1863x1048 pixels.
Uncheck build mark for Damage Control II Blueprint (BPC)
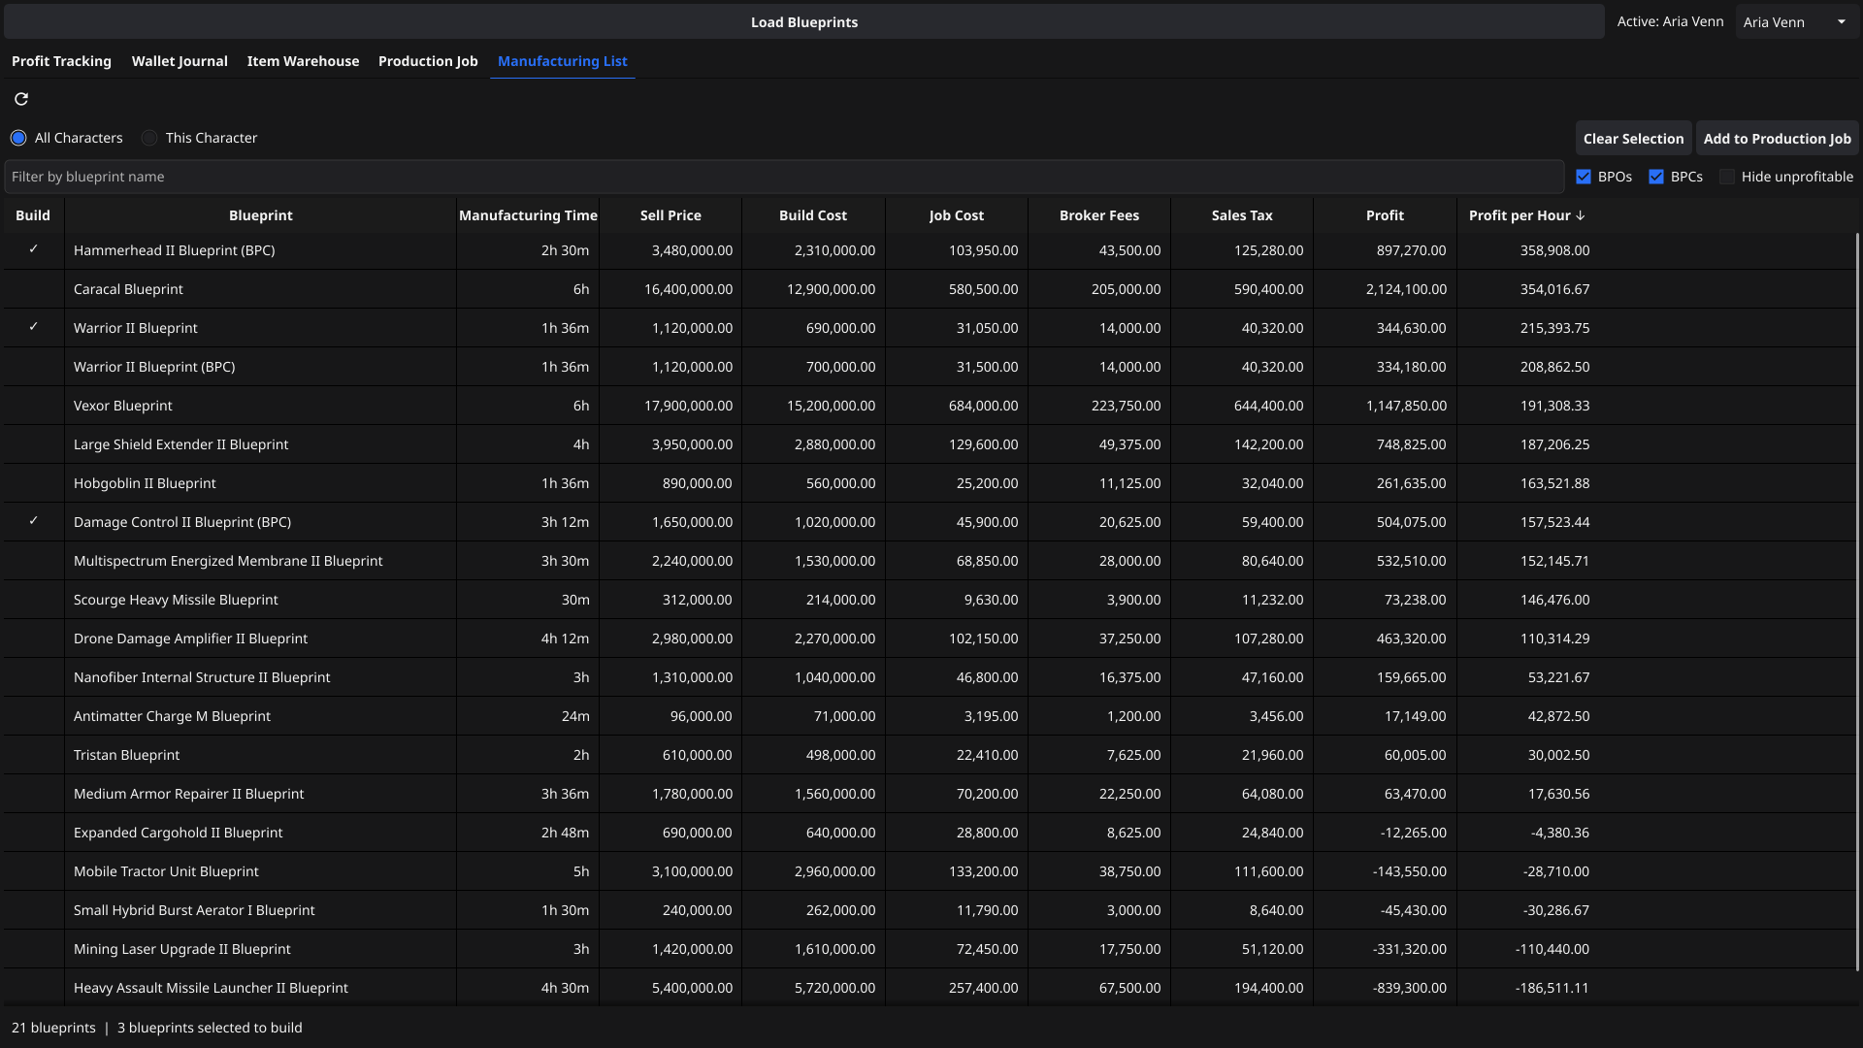pyautogui.click(x=33, y=521)
